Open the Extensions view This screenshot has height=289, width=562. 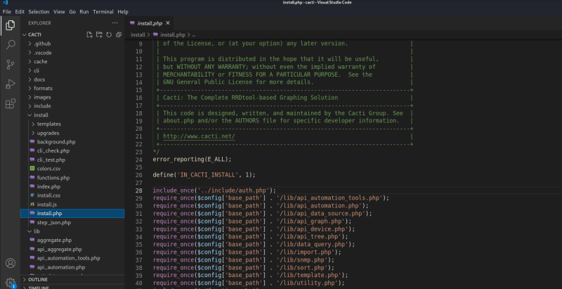tap(11, 103)
